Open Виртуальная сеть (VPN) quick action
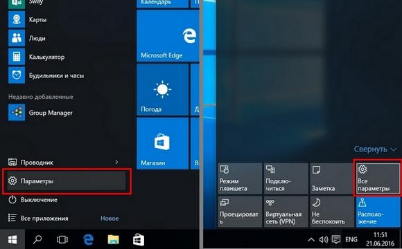402x249 pixels. pyautogui.click(x=286, y=212)
